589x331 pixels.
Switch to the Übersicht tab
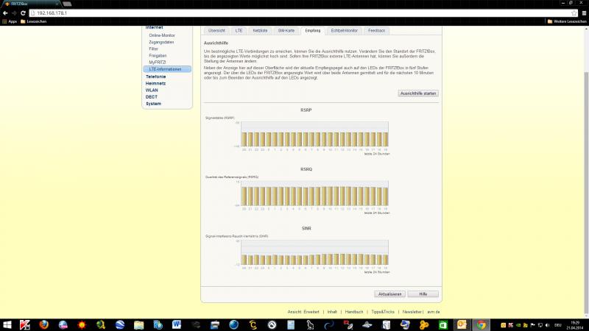[216, 31]
